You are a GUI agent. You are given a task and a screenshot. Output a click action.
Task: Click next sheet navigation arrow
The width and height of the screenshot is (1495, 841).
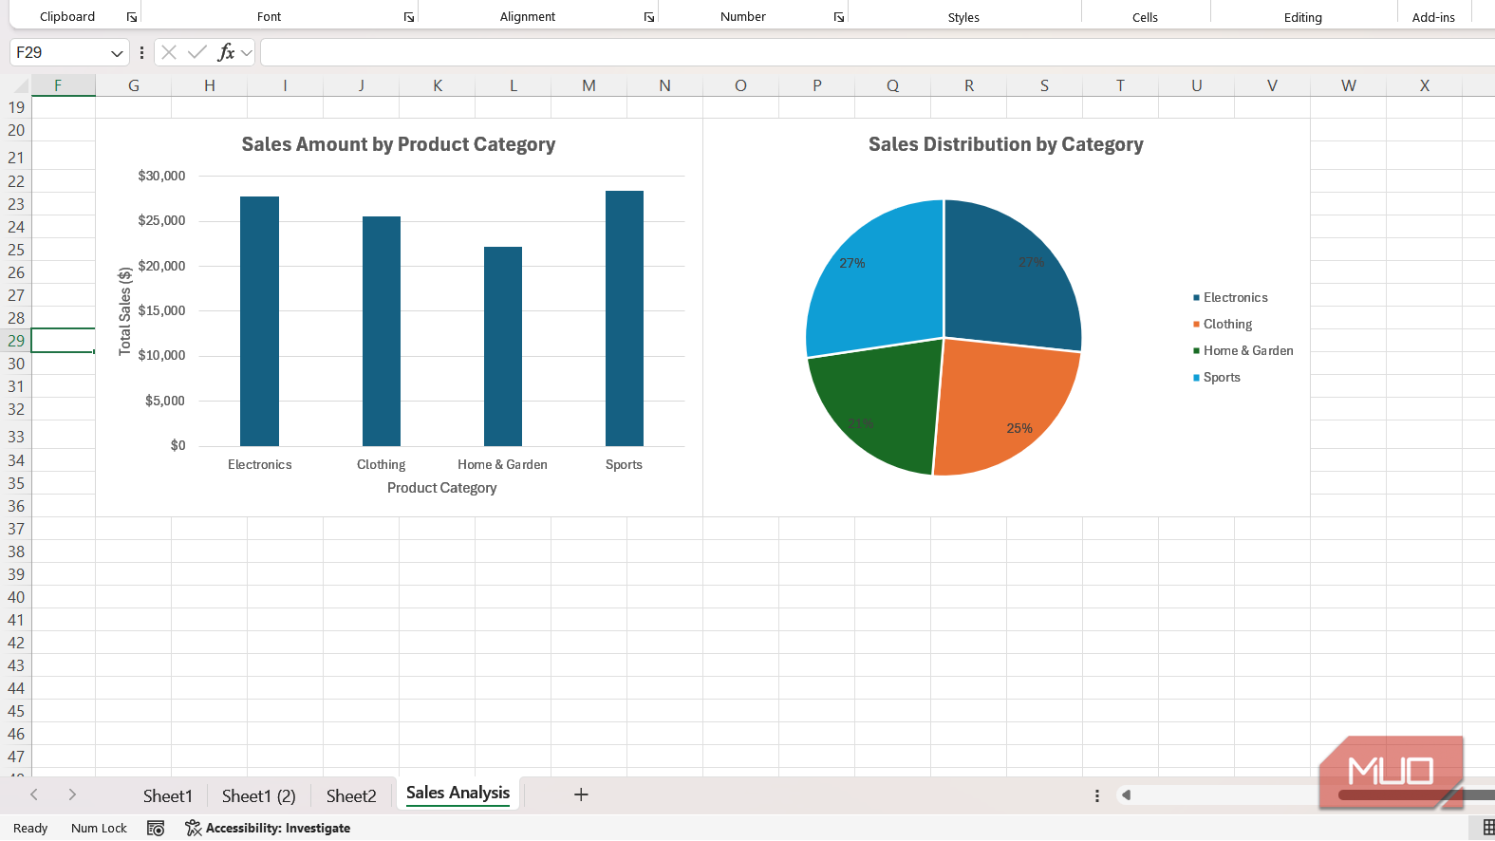tap(72, 794)
